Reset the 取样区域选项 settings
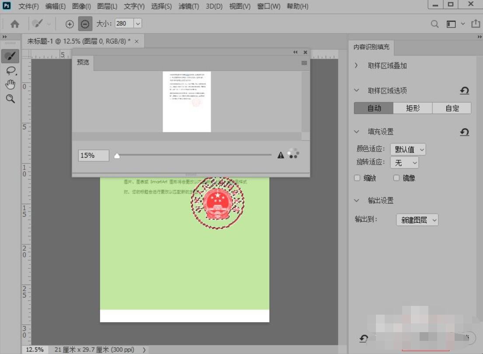 (x=464, y=90)
